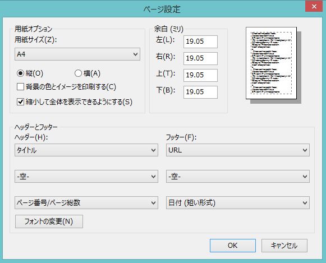
Task: Click the 下(B) margin input field
Action: 200,92
